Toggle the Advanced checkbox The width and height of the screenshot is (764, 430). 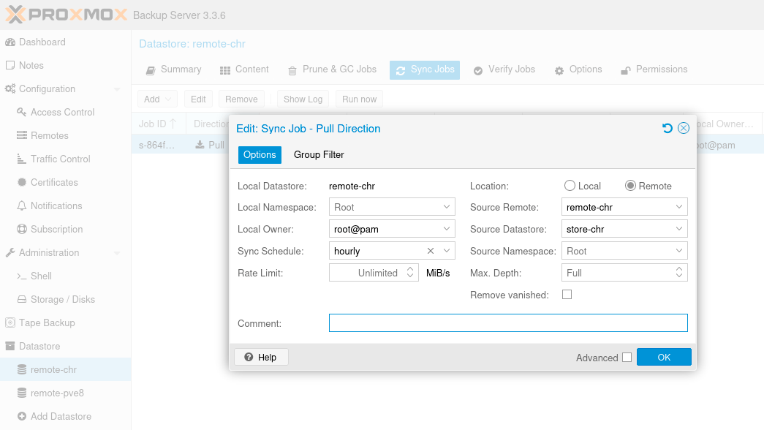[627, 358]
